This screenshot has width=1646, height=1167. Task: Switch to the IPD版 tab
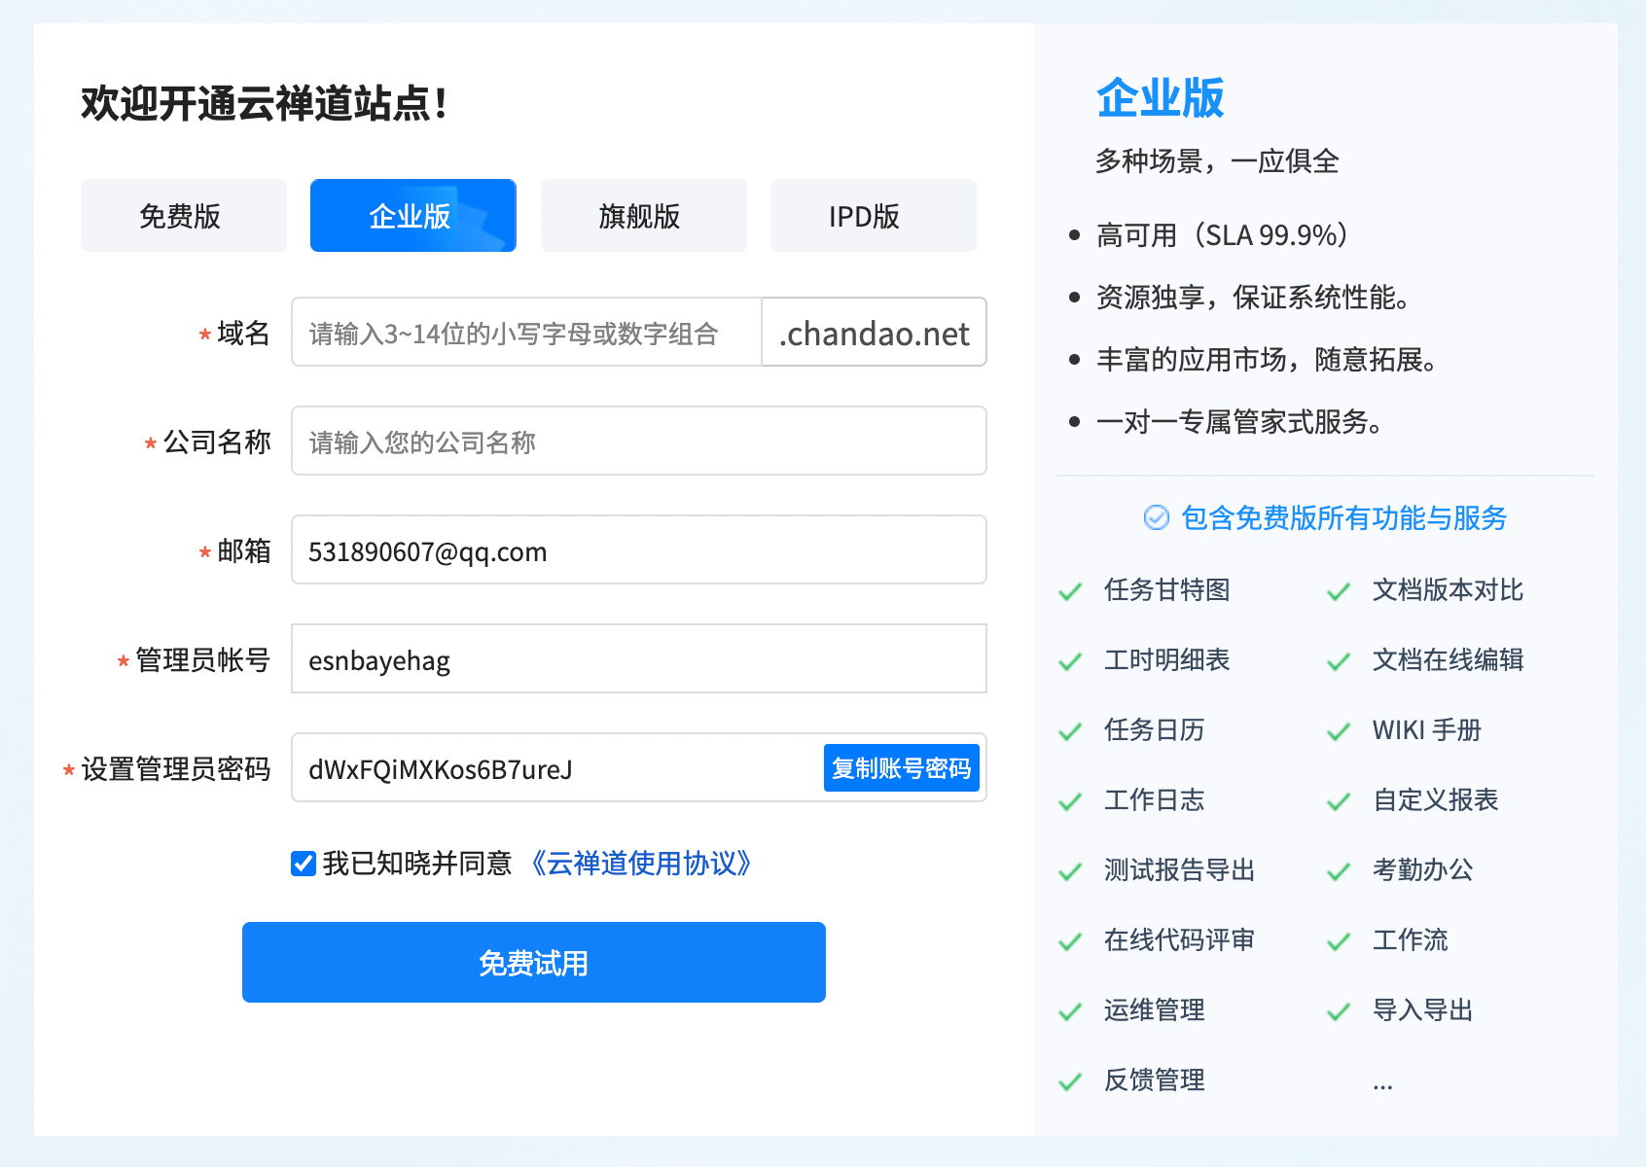(873, 216)
